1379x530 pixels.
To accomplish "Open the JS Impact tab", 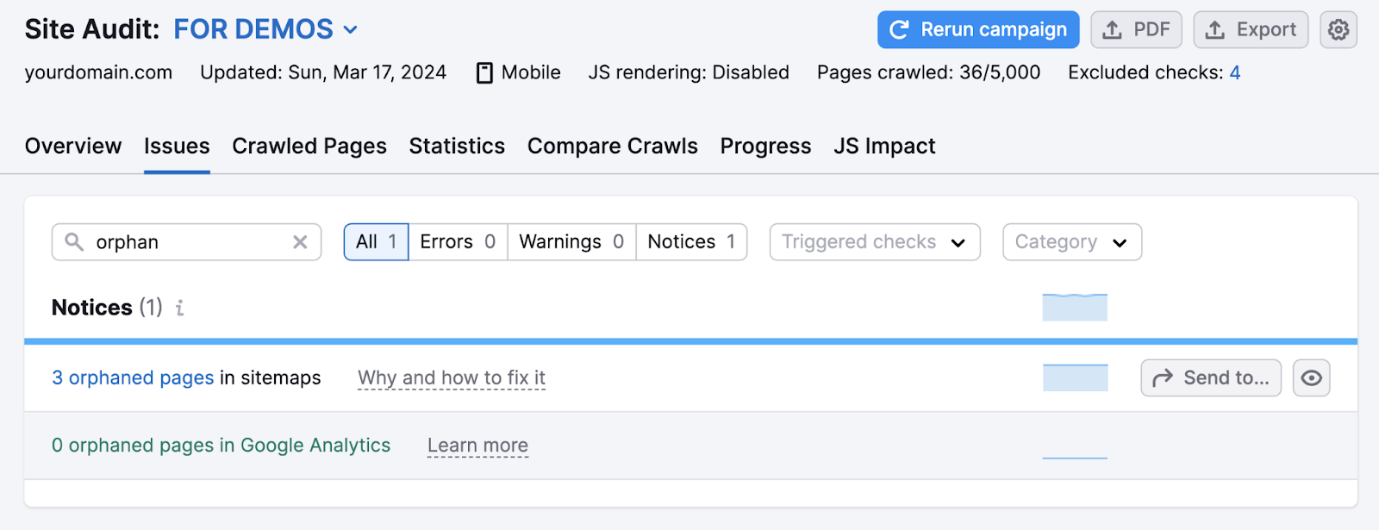I will coord(883,146).
